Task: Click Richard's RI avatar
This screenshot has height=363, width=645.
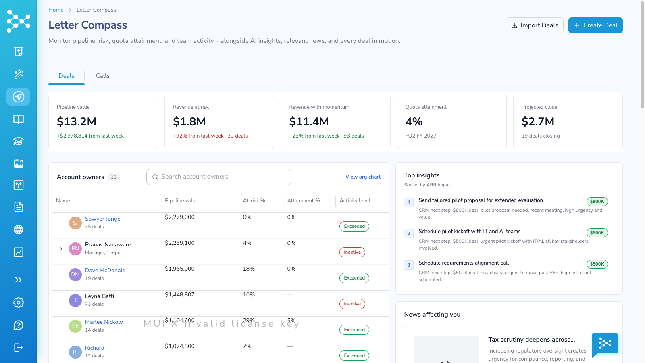Action: 75,352
